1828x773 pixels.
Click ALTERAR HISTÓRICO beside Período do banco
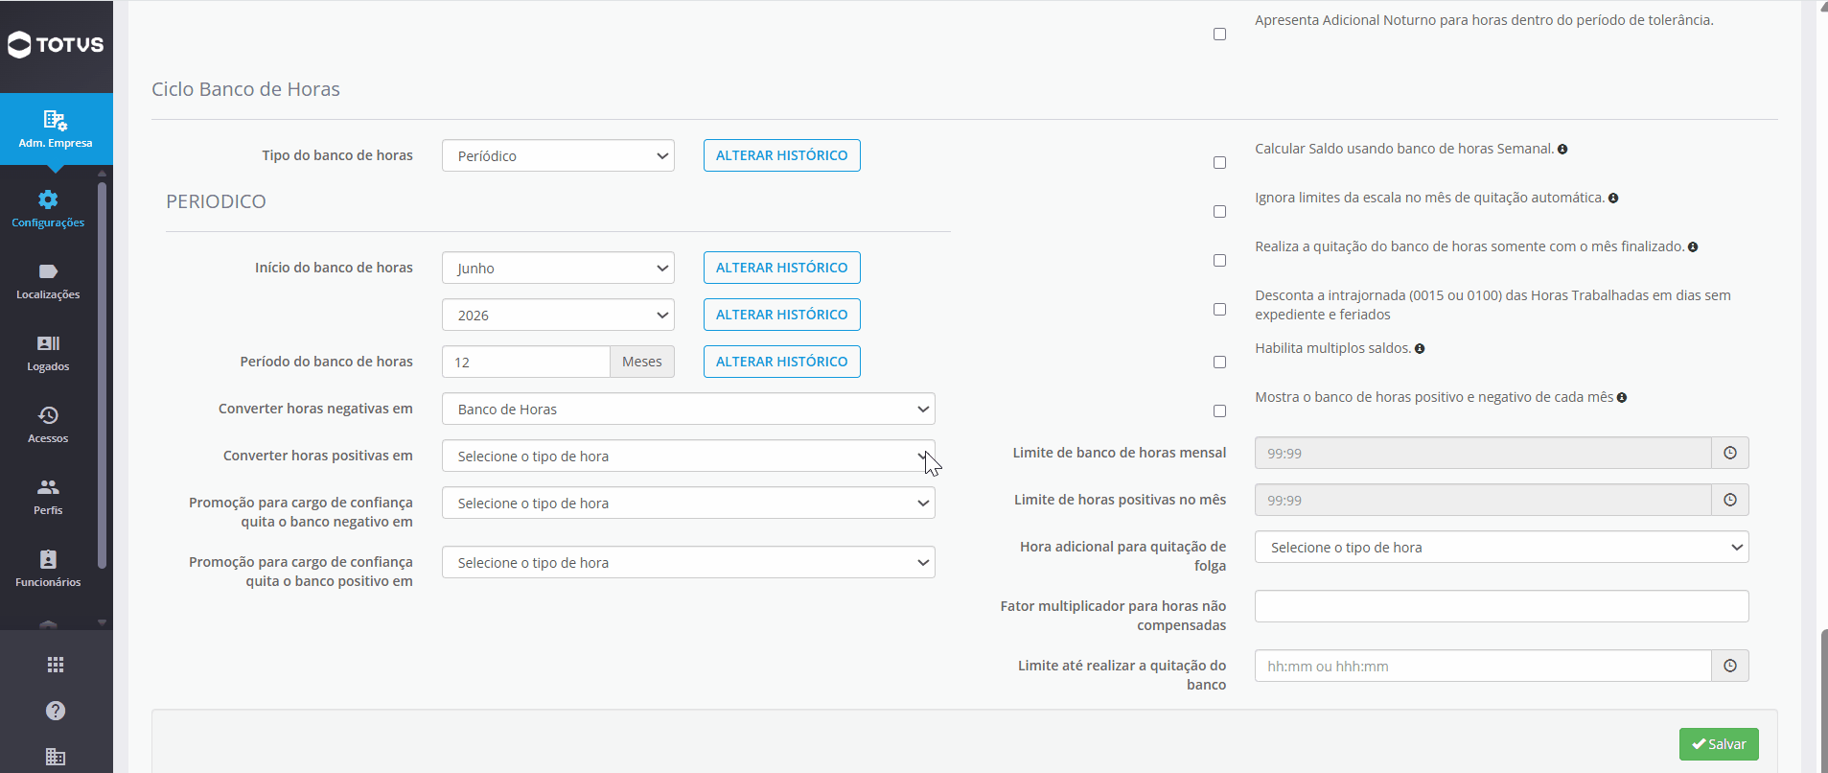click(x=781, y=362)
